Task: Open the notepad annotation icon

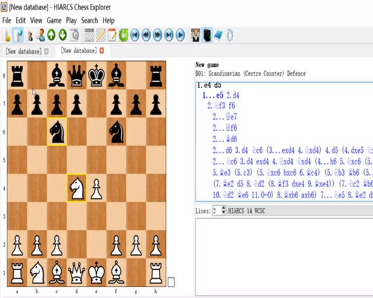Action: click(x=112, y=35)
